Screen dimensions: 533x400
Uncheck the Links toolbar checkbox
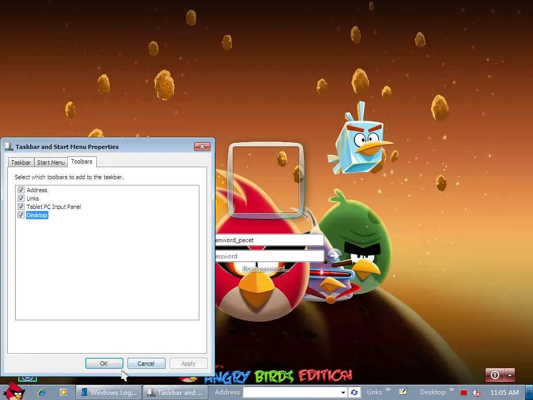[21, 198]
